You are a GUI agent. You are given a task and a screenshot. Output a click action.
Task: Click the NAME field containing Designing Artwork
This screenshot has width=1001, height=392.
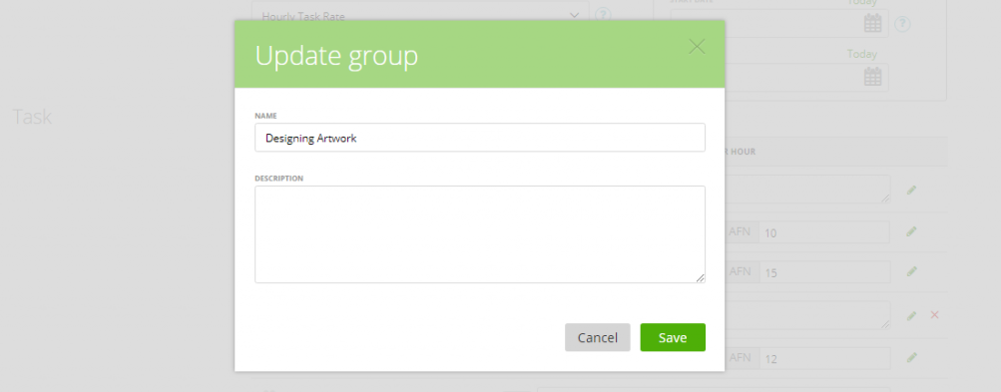479,138
